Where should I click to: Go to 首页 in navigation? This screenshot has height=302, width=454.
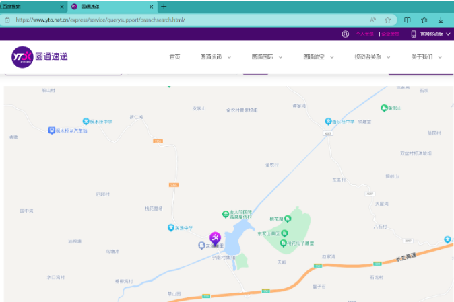point(174,57)
